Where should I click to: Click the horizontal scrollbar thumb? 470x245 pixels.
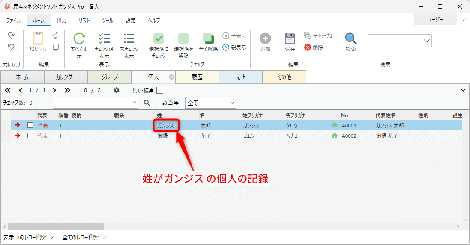56,227
